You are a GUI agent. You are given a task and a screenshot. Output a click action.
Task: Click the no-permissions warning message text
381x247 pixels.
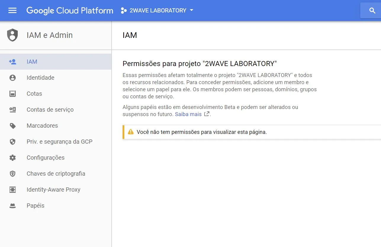202,132
